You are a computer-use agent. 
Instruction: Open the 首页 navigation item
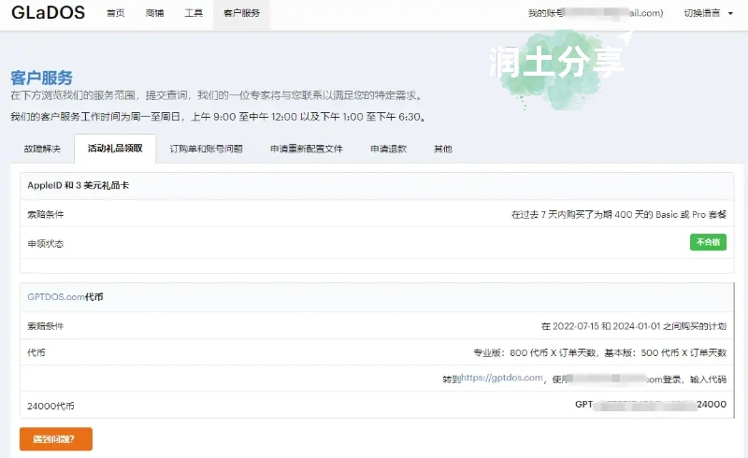(x=115, y=14)
